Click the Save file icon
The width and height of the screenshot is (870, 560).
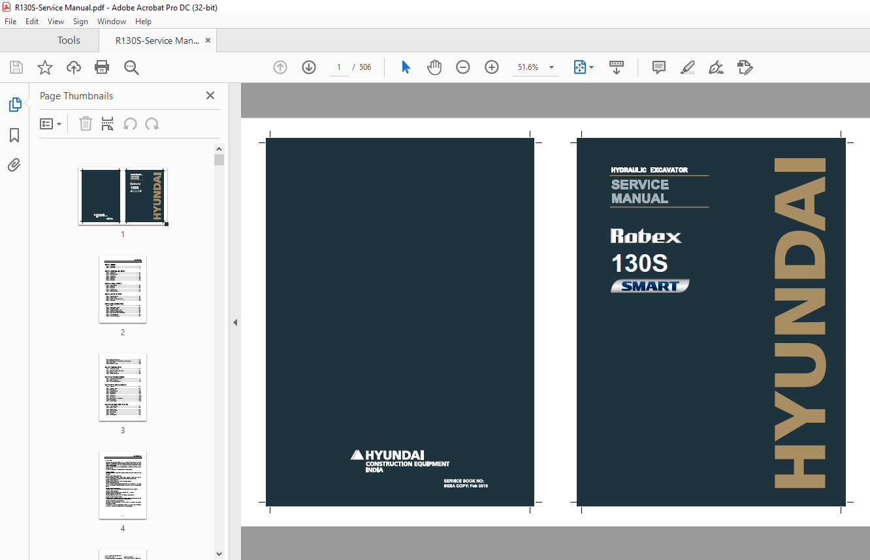(16, 67)
